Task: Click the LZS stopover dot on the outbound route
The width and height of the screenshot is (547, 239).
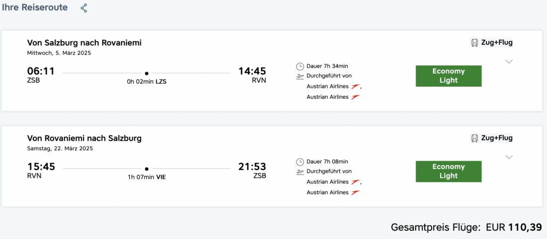Action: coord(147,73)
